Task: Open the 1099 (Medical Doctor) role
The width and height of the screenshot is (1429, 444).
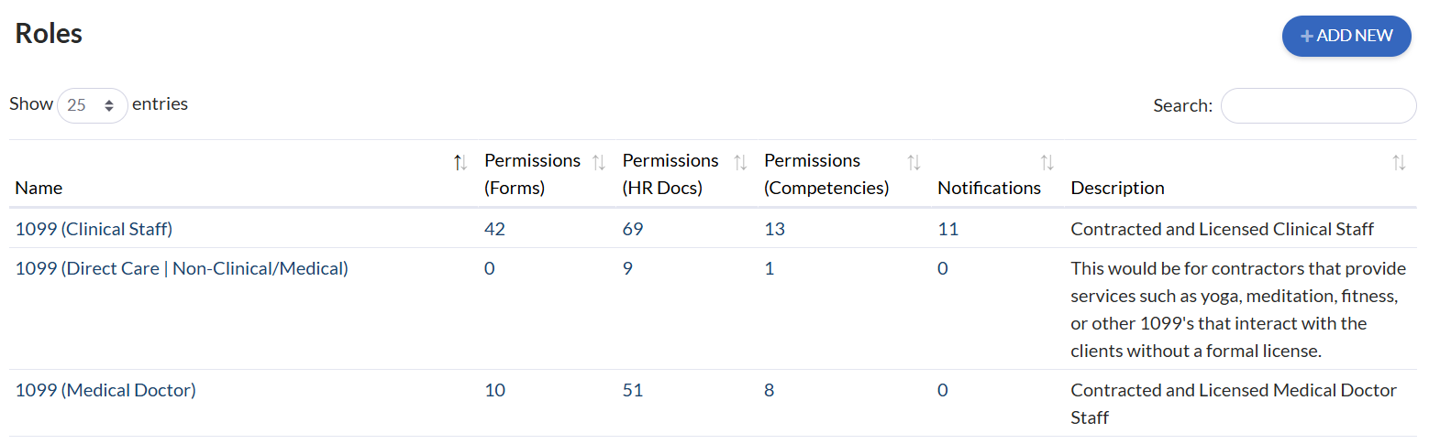Action: 105,391
